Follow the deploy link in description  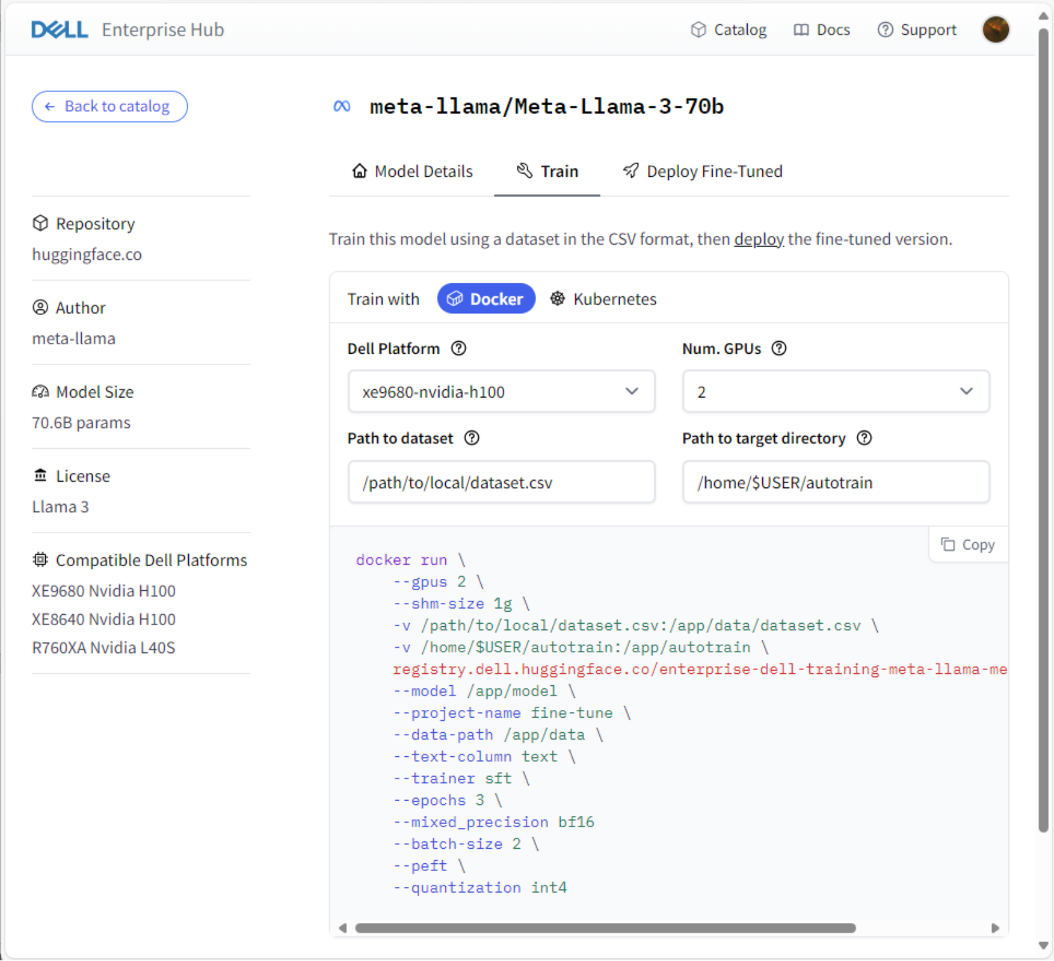click(x=759, y=239)
